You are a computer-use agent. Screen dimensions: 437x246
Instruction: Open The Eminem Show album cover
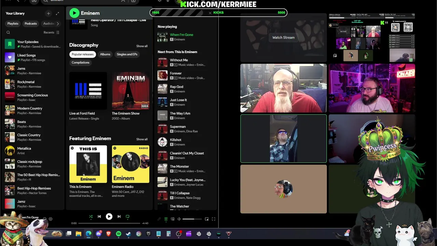(130, 91)
